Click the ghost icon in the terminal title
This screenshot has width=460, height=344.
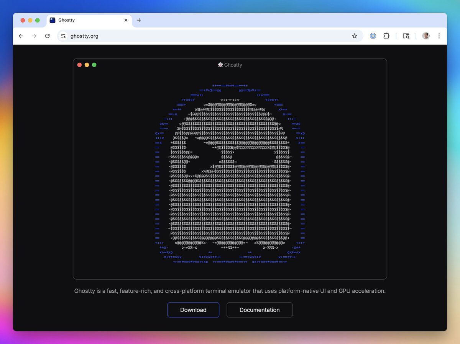point(220,65)
